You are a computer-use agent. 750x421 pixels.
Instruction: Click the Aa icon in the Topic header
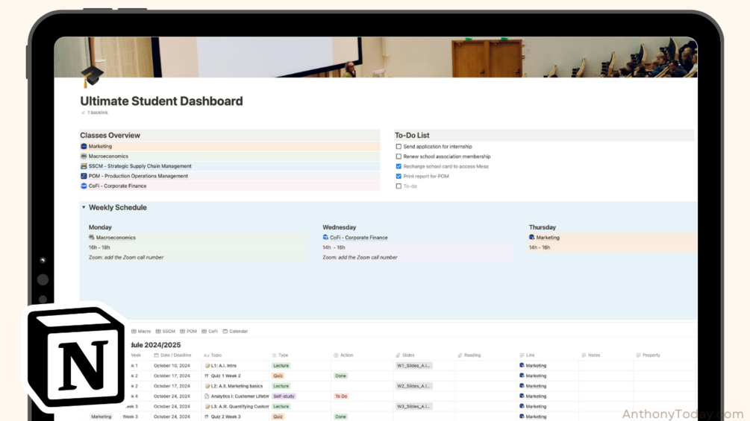point(207,355)
